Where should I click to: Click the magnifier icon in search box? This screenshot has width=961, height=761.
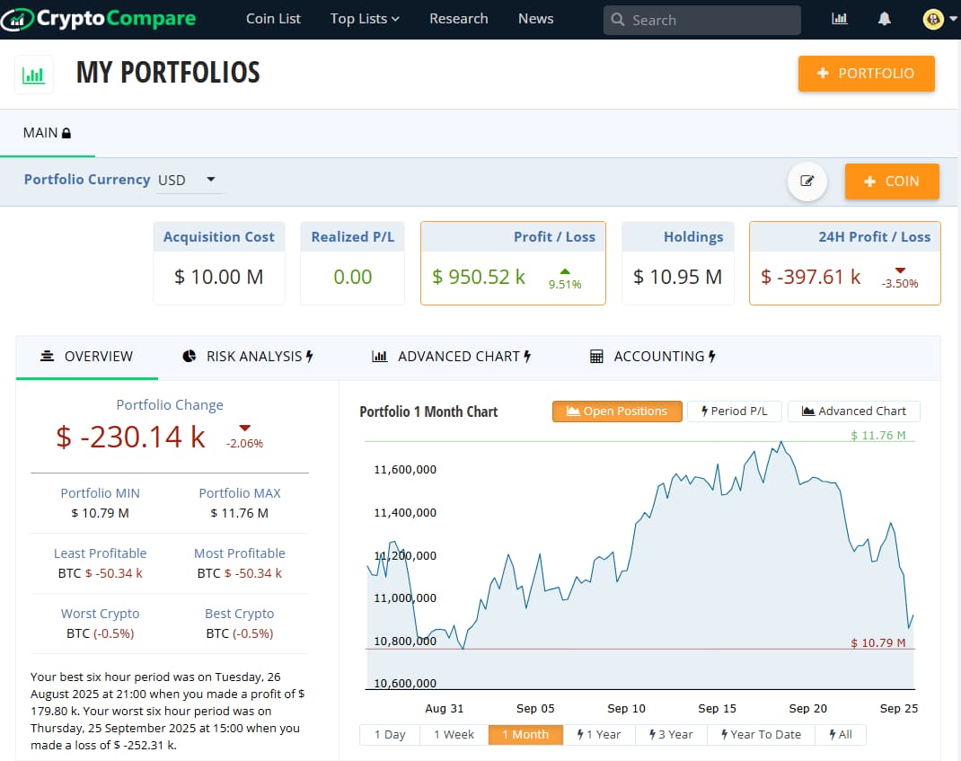click(x=618, y=20)
